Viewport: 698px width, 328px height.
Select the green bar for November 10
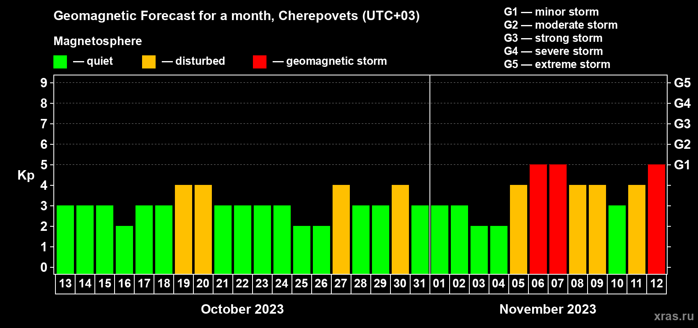tap(617, 239)
